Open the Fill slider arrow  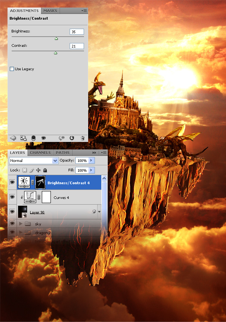pyautogui.click(x=92, y=170)
